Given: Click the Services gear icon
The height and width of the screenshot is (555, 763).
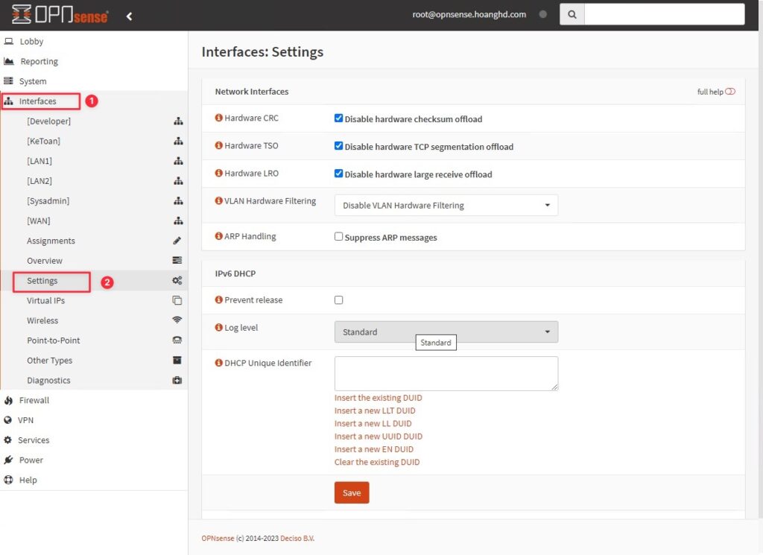Looking at the screenshot, I should [7, 440].
